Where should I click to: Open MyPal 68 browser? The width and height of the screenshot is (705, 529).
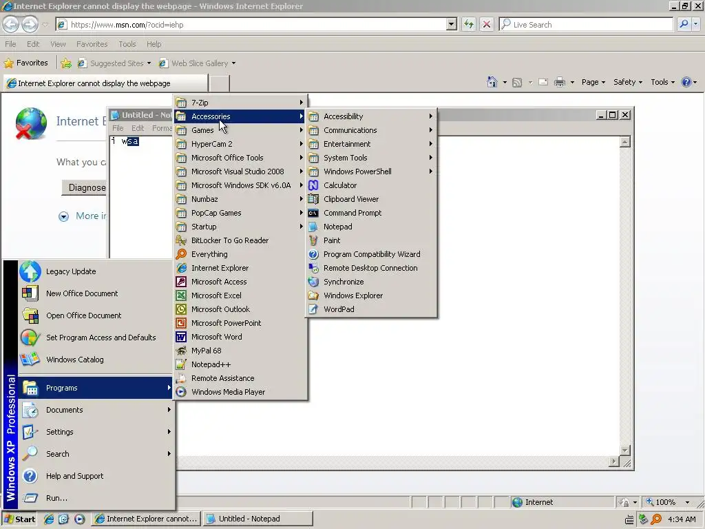coord(240,351)
